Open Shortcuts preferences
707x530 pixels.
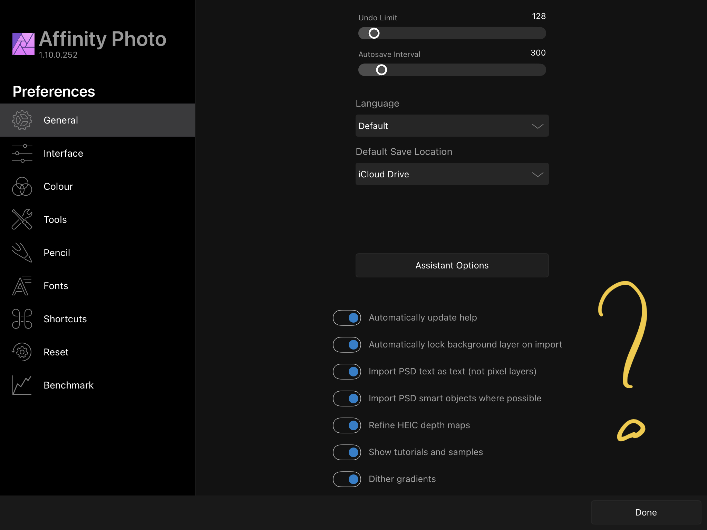click(x=97, y=319)
